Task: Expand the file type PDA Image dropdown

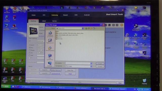Action: click(x=91, y=66)
